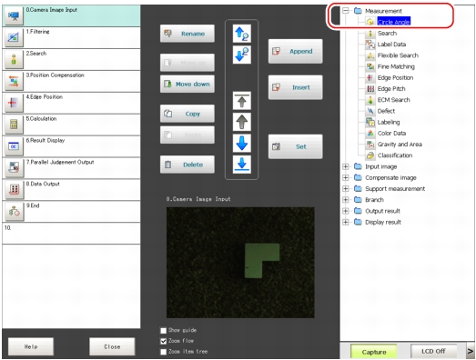Click the Help button
The height and width of the screenshot is (360, 476).
(x=31, y=346)
